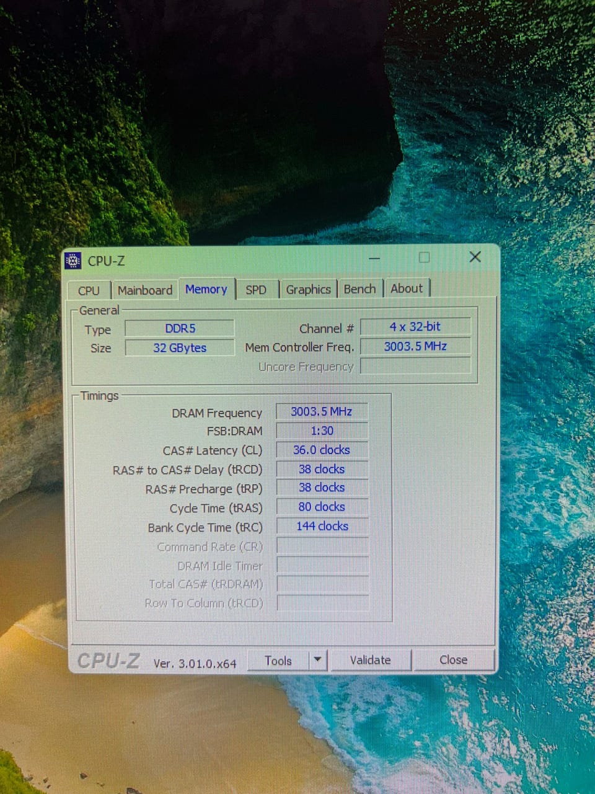The image size is (595, 794).
Task: Click the tRAS 80 clocks value
Action: pyautogui.click(x=322, y=507)
